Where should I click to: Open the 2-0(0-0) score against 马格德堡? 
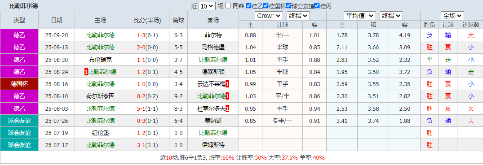(147, 48)
